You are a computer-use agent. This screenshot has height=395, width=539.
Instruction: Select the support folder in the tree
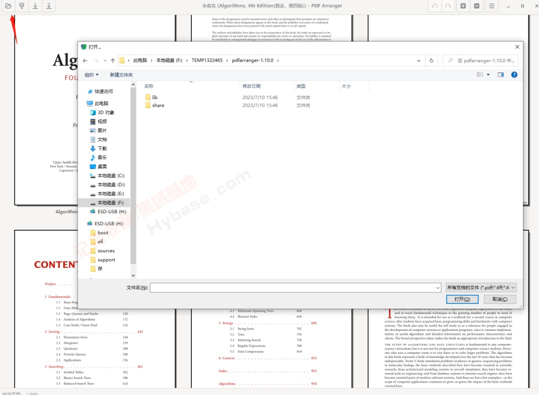103,260
